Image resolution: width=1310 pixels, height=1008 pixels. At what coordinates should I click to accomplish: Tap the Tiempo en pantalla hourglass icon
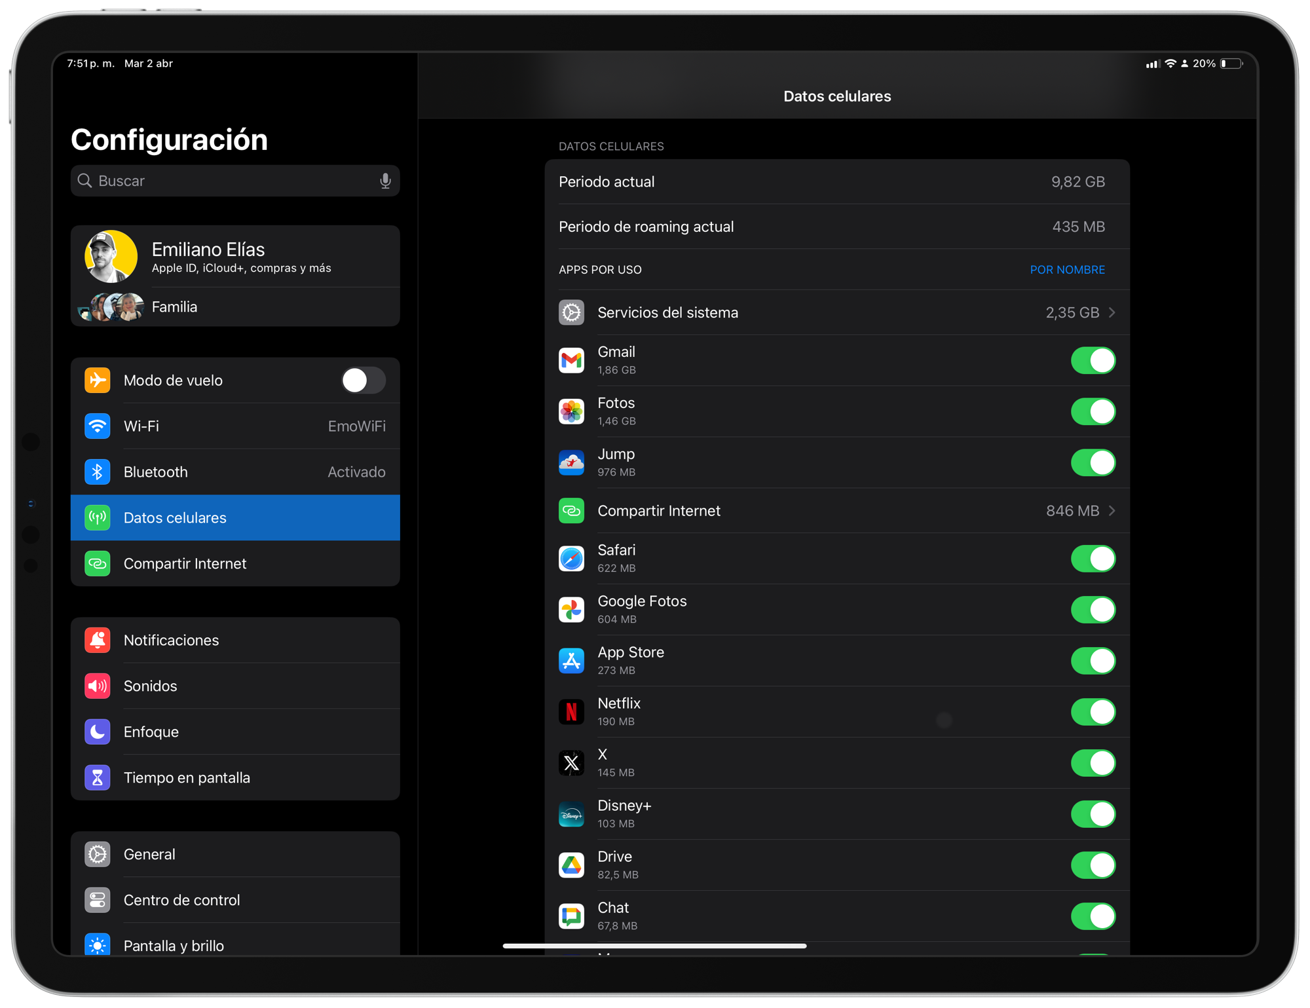click(x=98, y=778)
